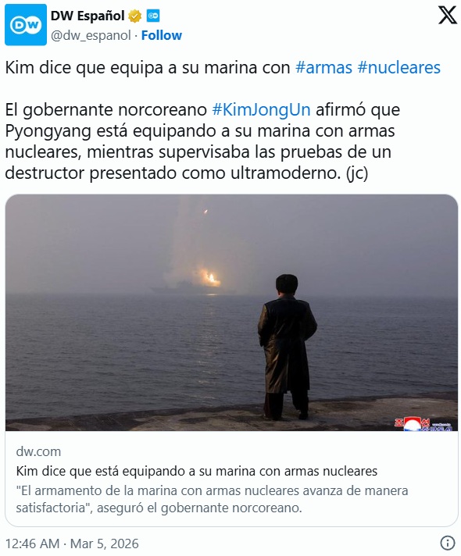Click the small DW affiliate badge
The height and width of the screenshot is (556, 461).
coord(153,16)
